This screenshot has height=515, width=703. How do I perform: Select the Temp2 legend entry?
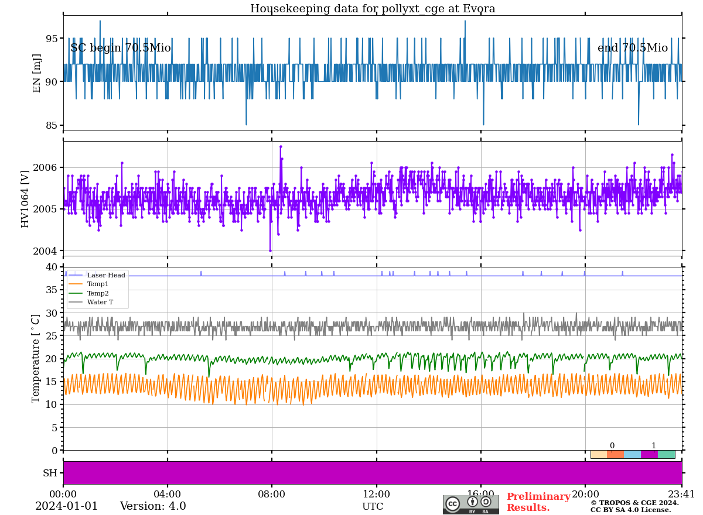tap(89, 293)
